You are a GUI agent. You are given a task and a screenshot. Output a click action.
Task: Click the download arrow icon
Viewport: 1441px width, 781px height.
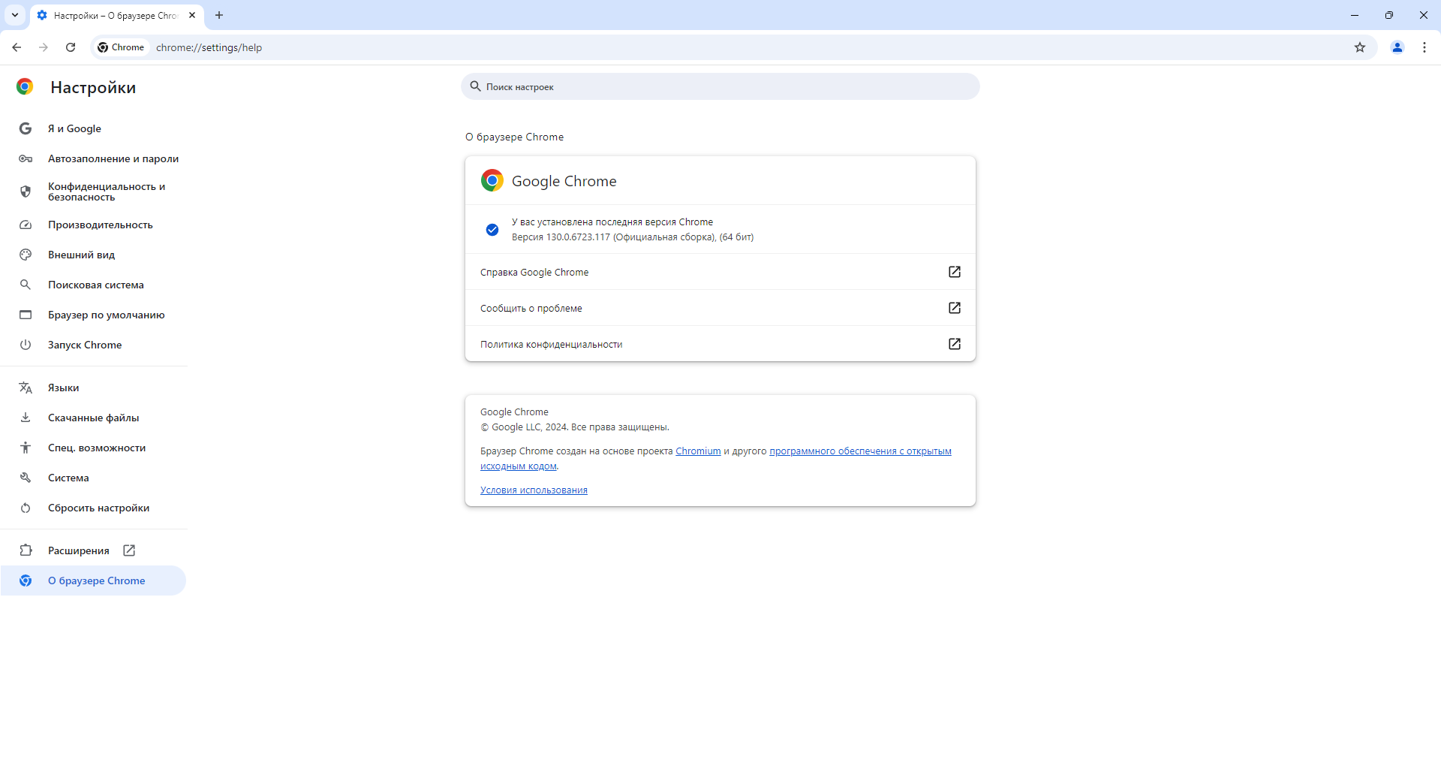(x=26, y=418)
